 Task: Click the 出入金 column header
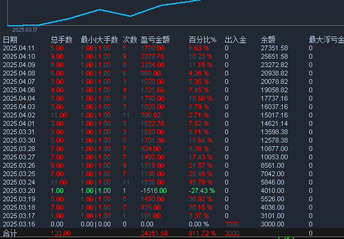click(x=235, y=40)
